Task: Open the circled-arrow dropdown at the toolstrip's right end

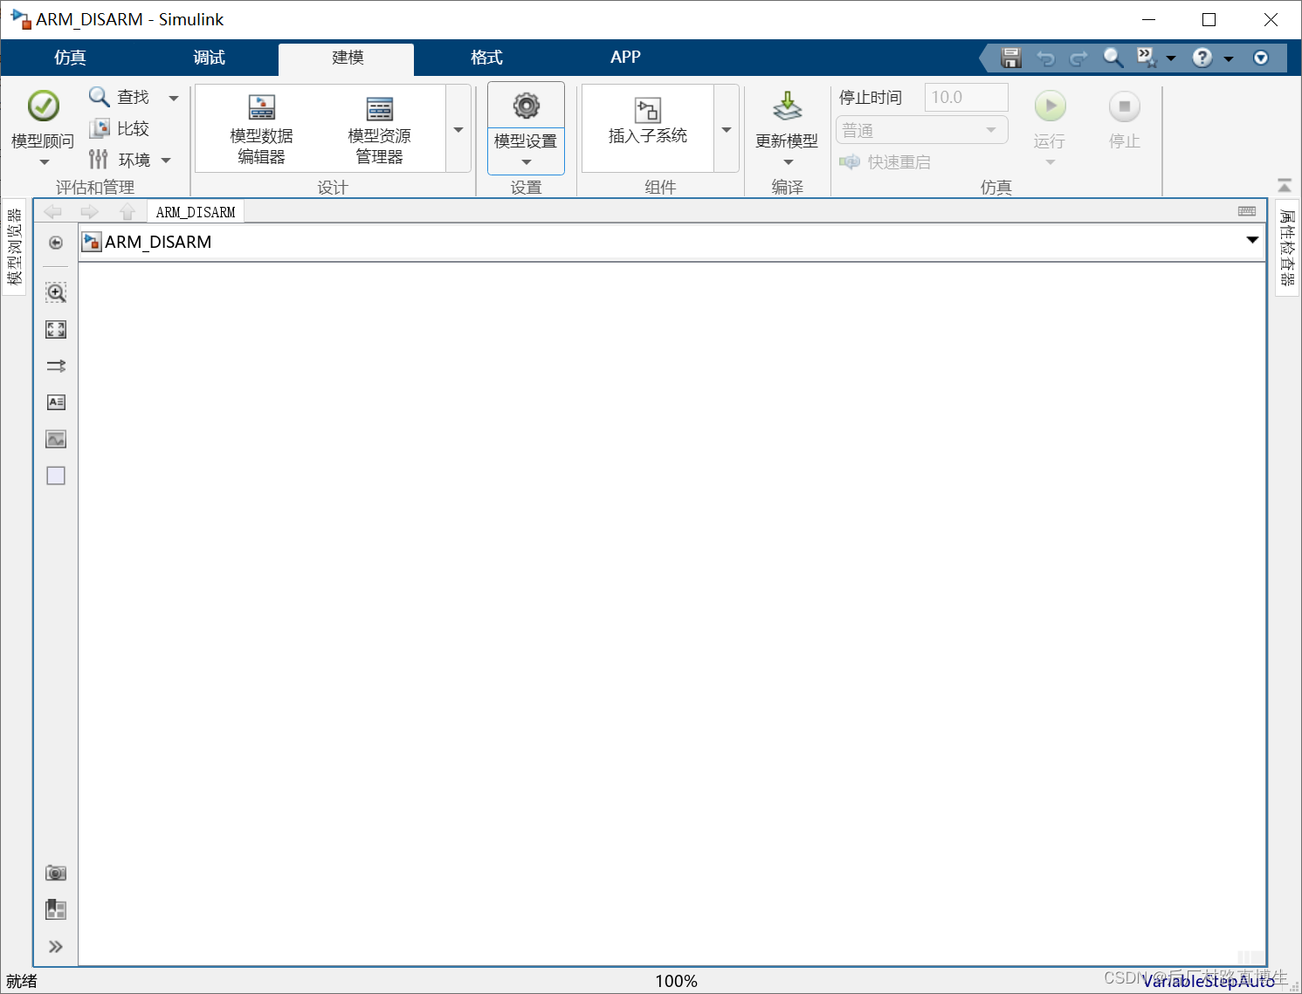Action: (x=1261, y=58)
